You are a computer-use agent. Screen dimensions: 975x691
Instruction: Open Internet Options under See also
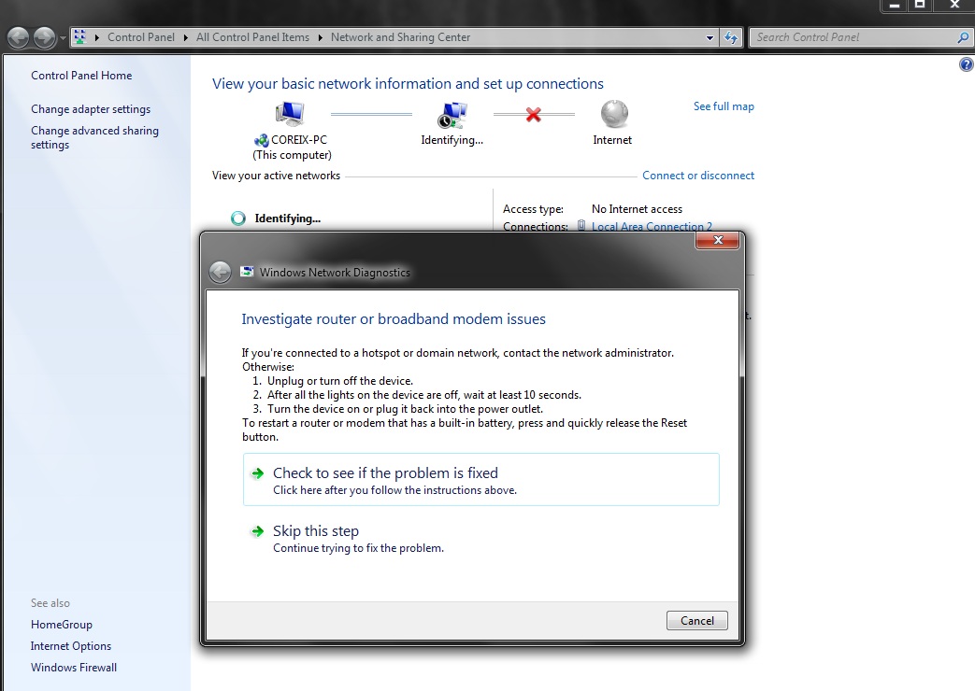pos(71,645)
